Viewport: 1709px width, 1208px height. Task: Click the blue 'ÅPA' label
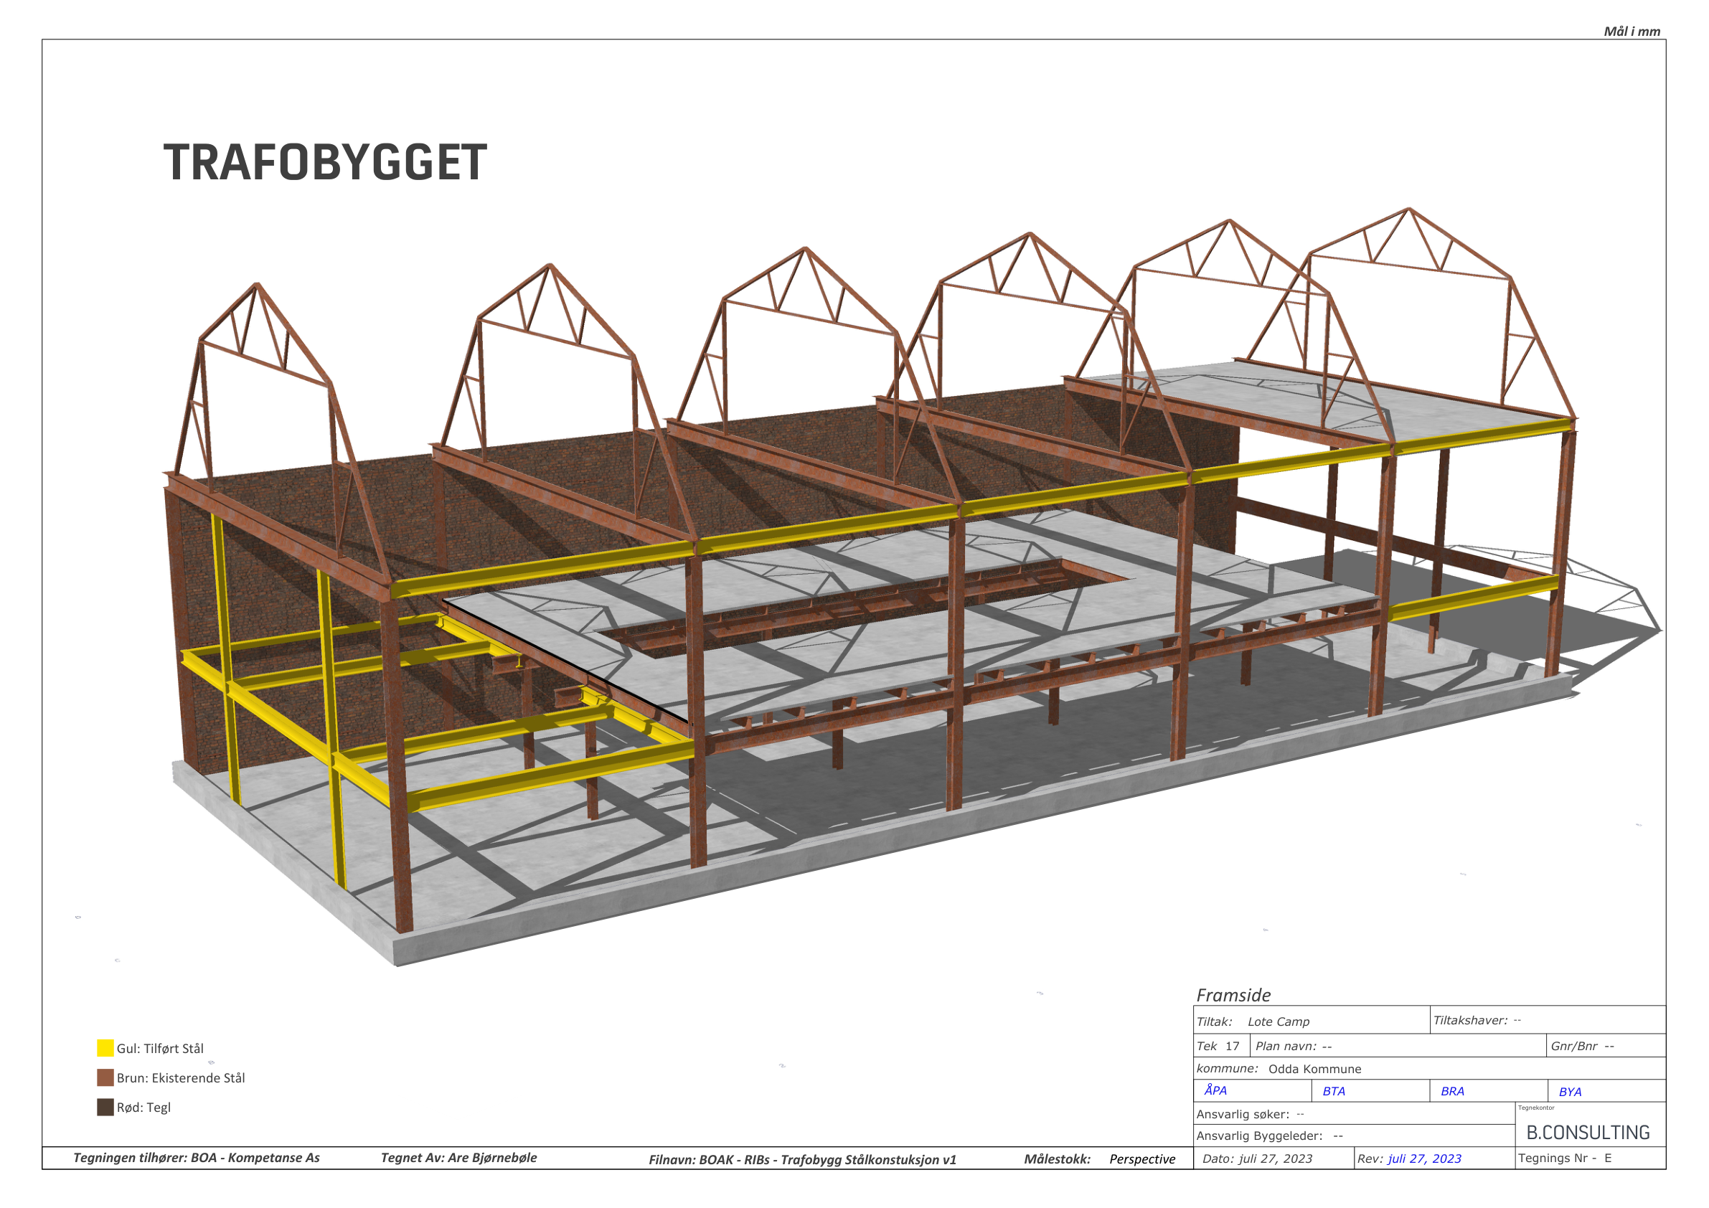(1215, 1090)
